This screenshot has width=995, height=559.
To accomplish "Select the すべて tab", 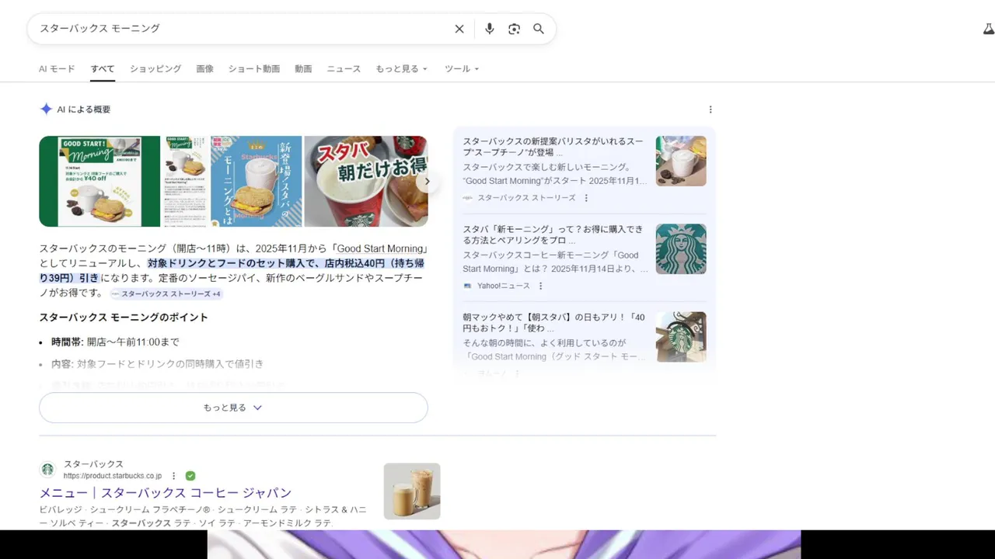I will (x=103, y=68).
